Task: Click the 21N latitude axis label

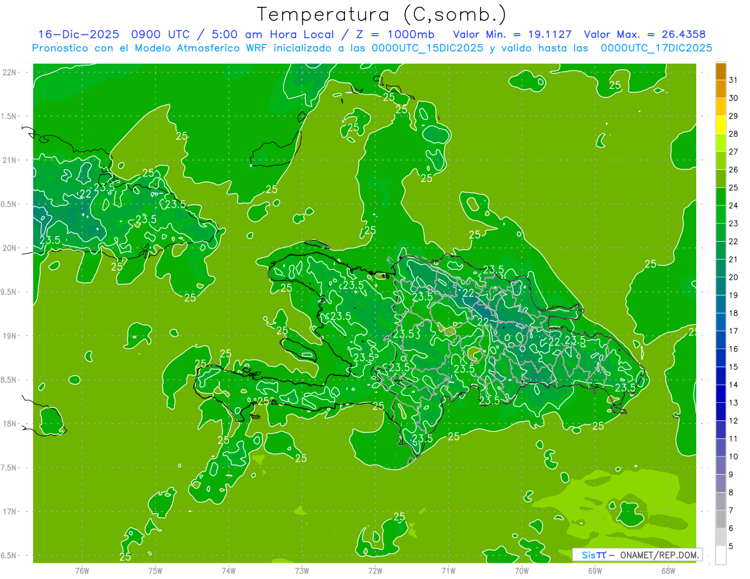Action: click(9, 160)
